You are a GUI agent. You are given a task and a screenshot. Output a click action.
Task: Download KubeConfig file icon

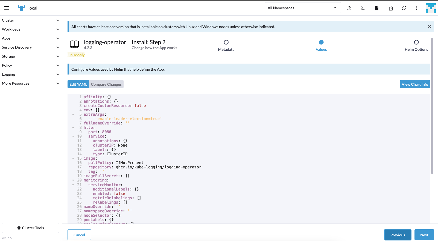click(376, 8)
